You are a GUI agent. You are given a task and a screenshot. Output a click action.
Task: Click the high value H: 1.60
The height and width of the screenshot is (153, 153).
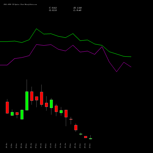pos(77,8)
